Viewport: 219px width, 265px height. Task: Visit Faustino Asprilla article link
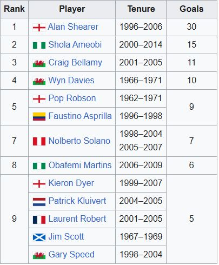(x=80, y=116)
